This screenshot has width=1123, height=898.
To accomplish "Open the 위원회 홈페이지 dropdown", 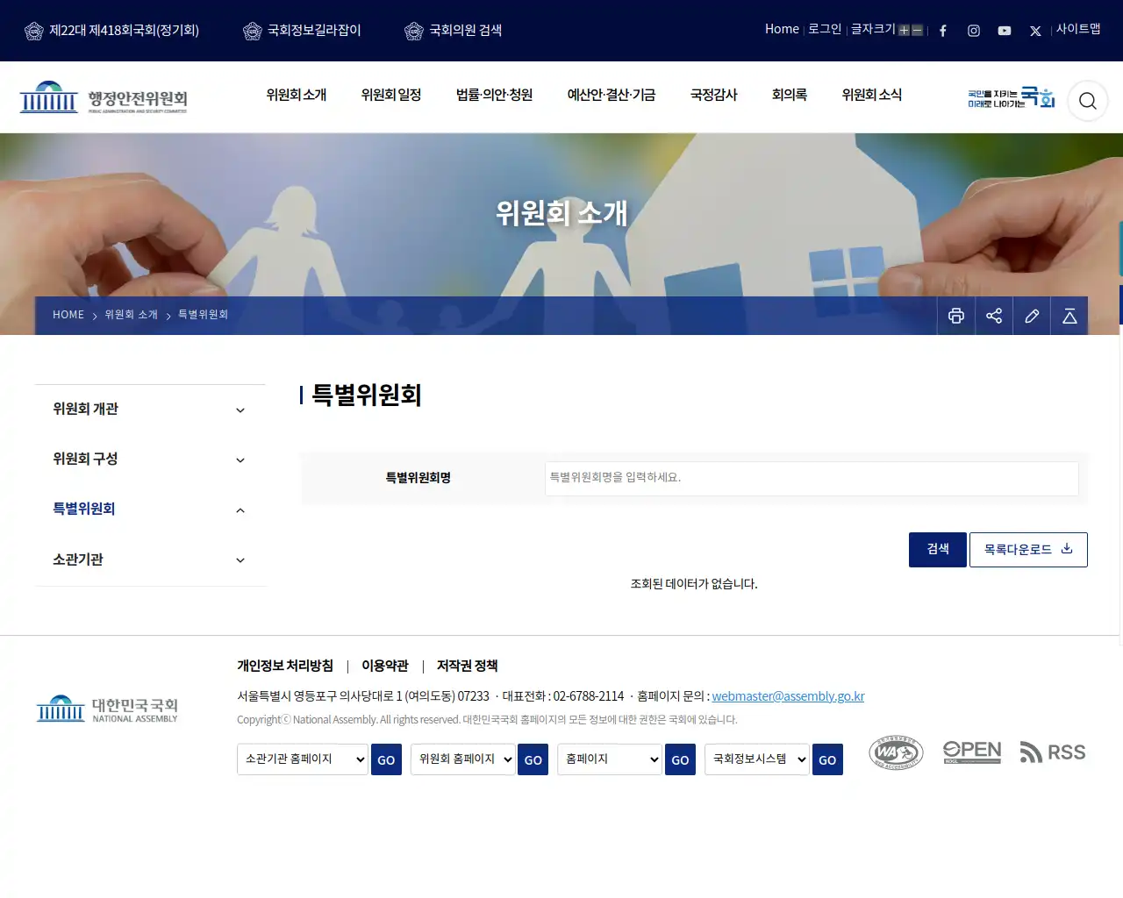I will (463, 759).
